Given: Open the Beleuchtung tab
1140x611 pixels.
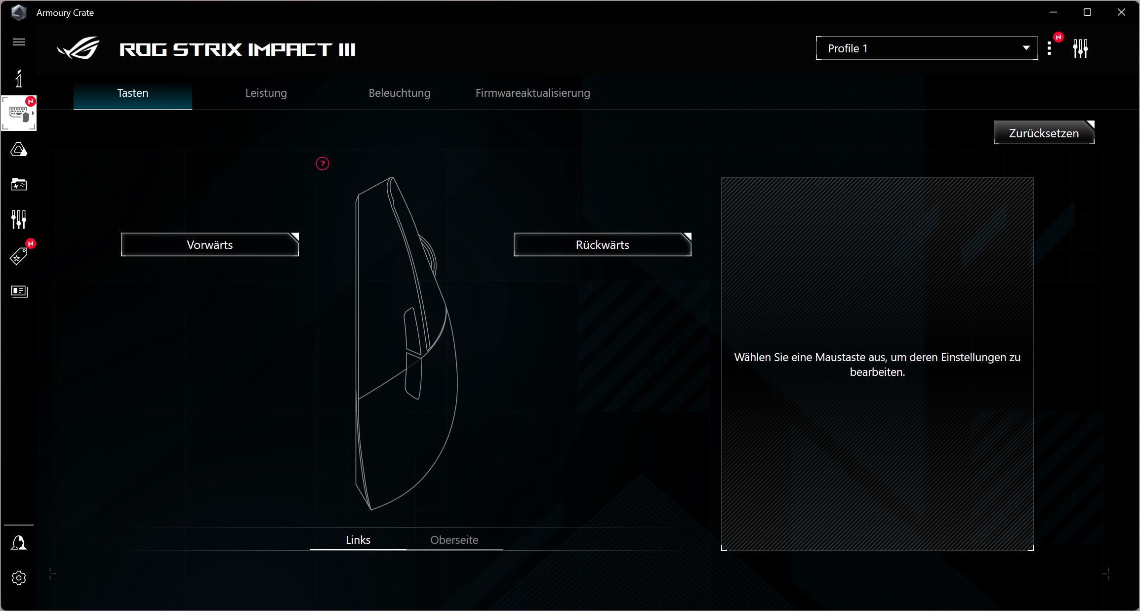Looking at the screenshot, I should coord(399,93).
